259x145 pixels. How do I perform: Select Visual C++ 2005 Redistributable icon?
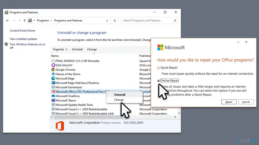[x=53, y=109]
